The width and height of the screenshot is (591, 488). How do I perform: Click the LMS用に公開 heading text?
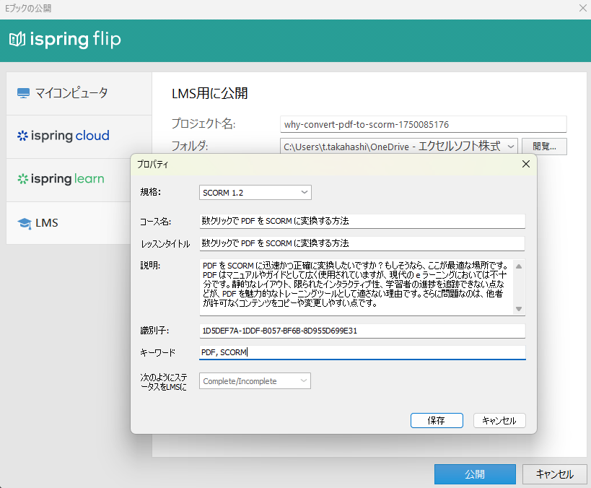(209, 94)
